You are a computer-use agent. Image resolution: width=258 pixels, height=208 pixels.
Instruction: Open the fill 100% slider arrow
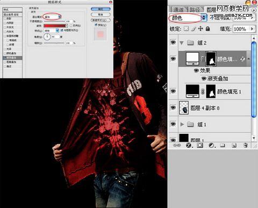click(252, 28)
